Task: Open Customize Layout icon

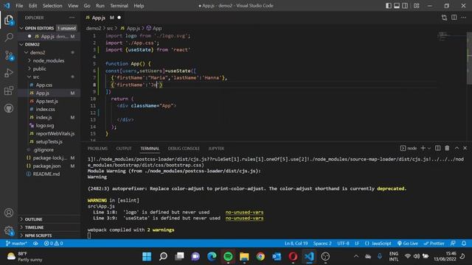Action: [416, 6]
